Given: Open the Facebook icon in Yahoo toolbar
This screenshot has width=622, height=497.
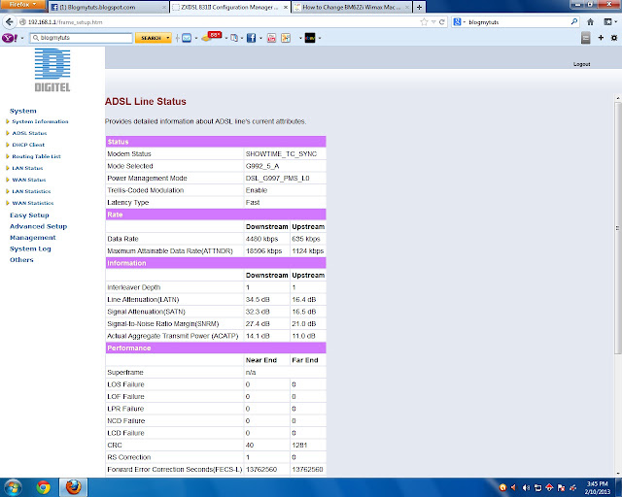Looking at the screenshot, I should (x=251, y=38).
